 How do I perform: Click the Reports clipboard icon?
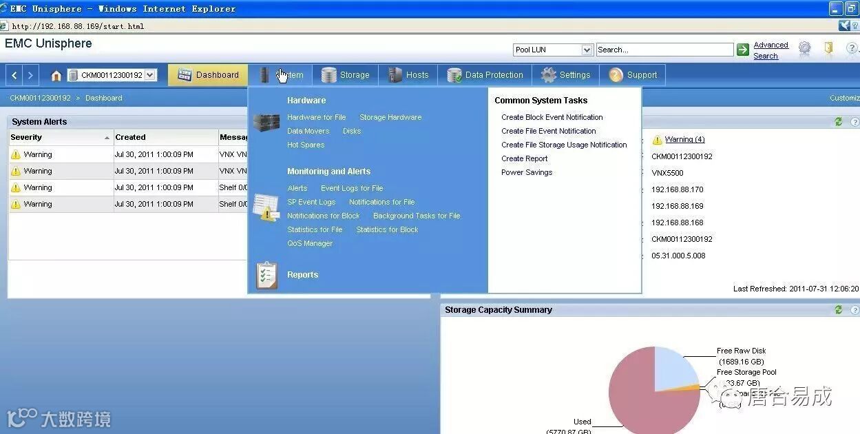[266, 275]
